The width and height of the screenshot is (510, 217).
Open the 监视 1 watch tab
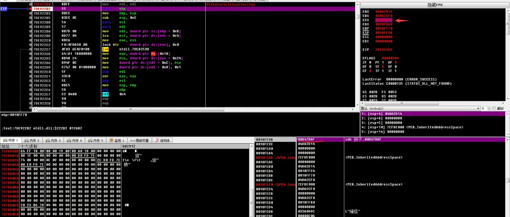117,140
